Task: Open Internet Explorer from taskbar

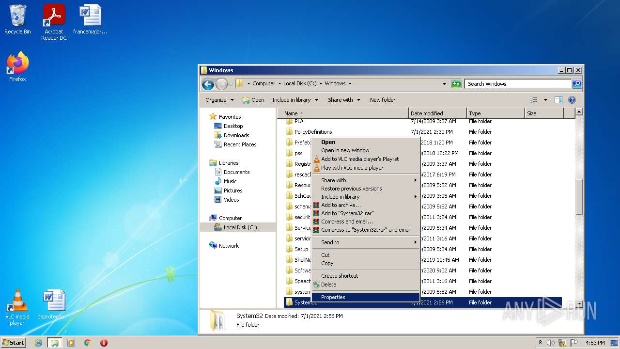Action: pyautogui.click(x=39, y=343)
